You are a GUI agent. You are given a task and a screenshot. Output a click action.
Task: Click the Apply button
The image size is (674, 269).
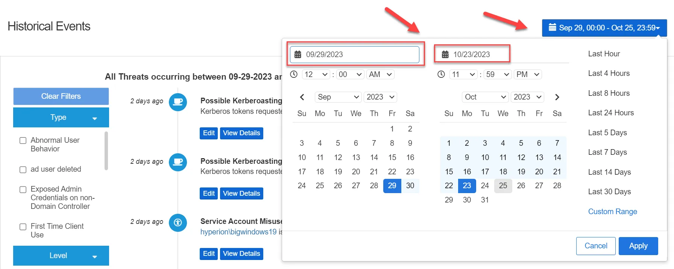(x=638, y=246)
